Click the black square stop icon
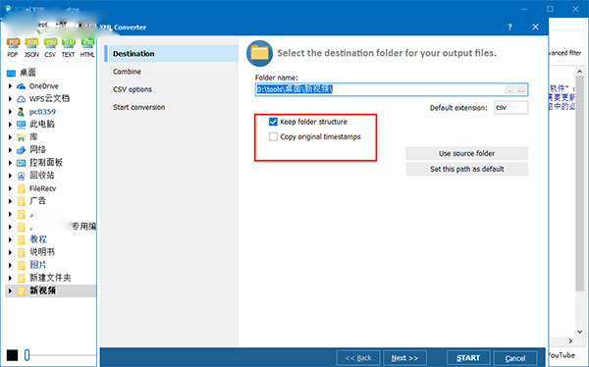 point(12,355)
